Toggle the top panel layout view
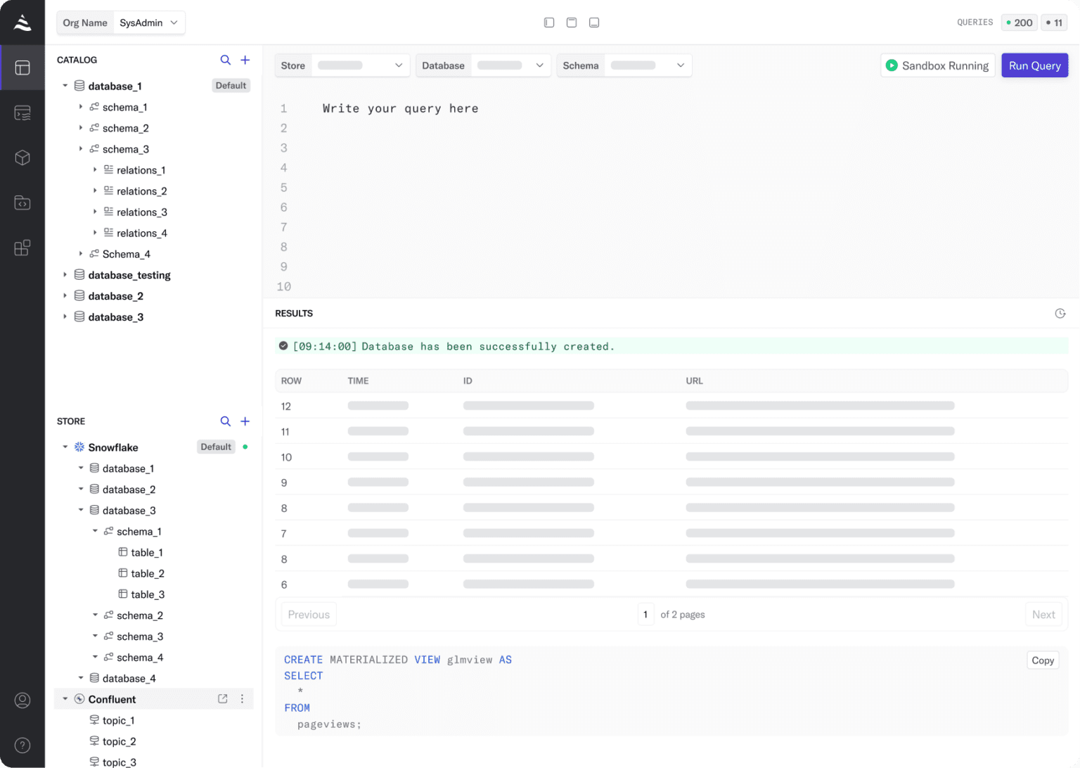The width and height of the screenshot is (1080, 768). 572,22
